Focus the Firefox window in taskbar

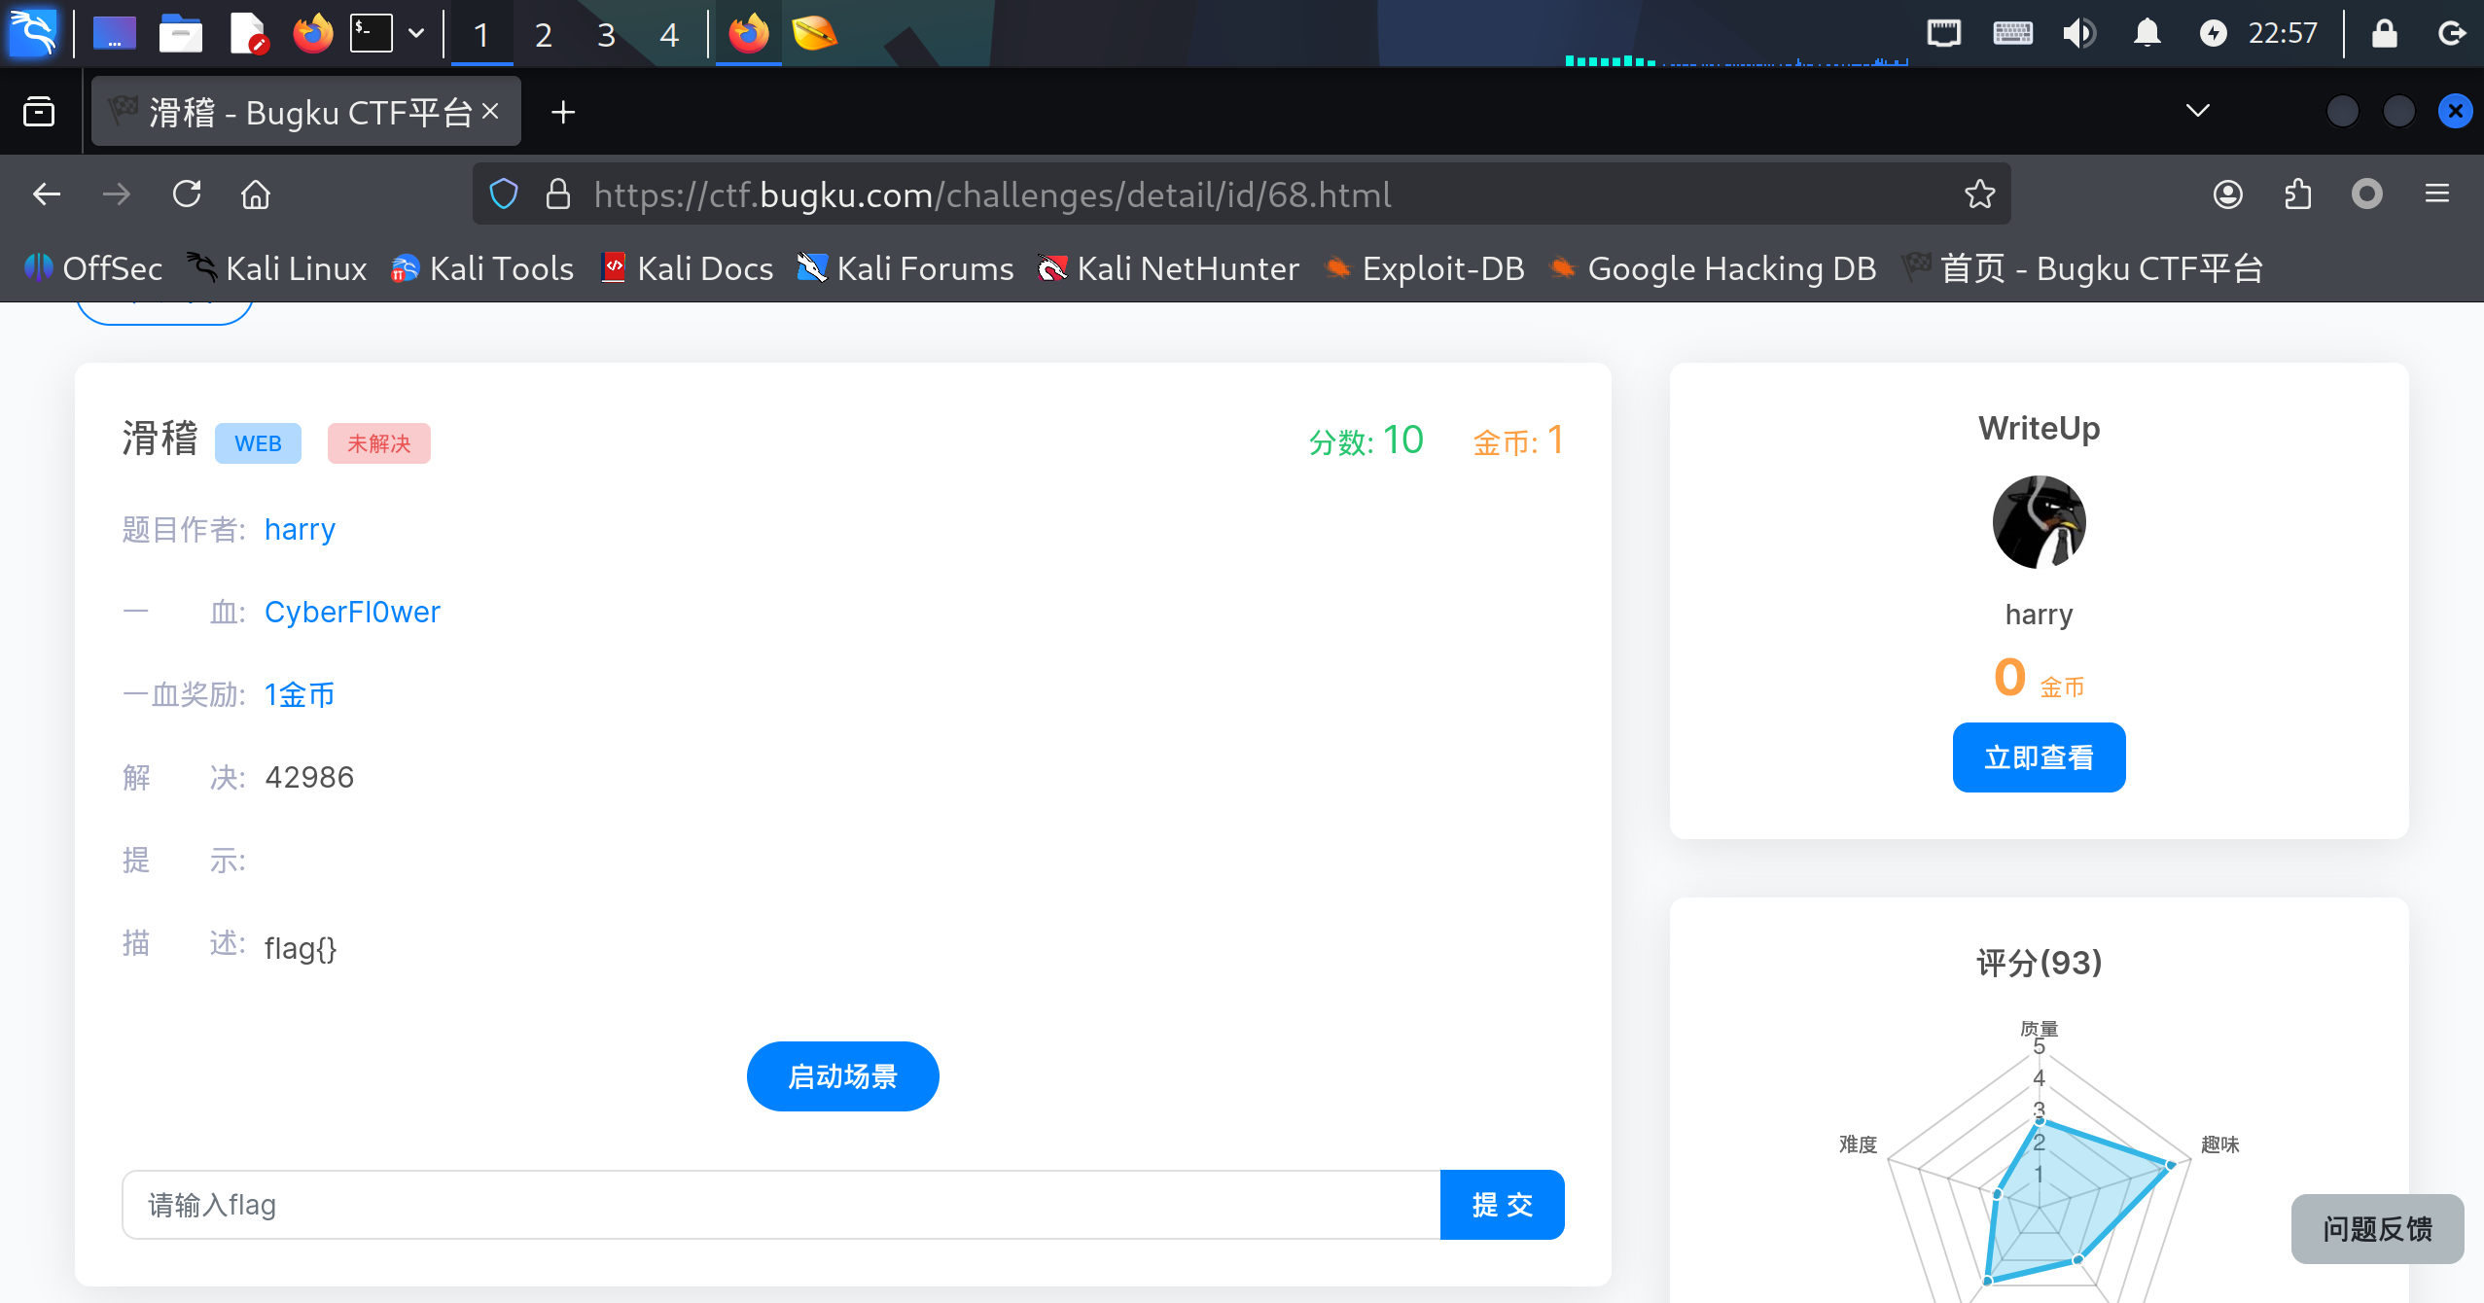click(749, 34)
